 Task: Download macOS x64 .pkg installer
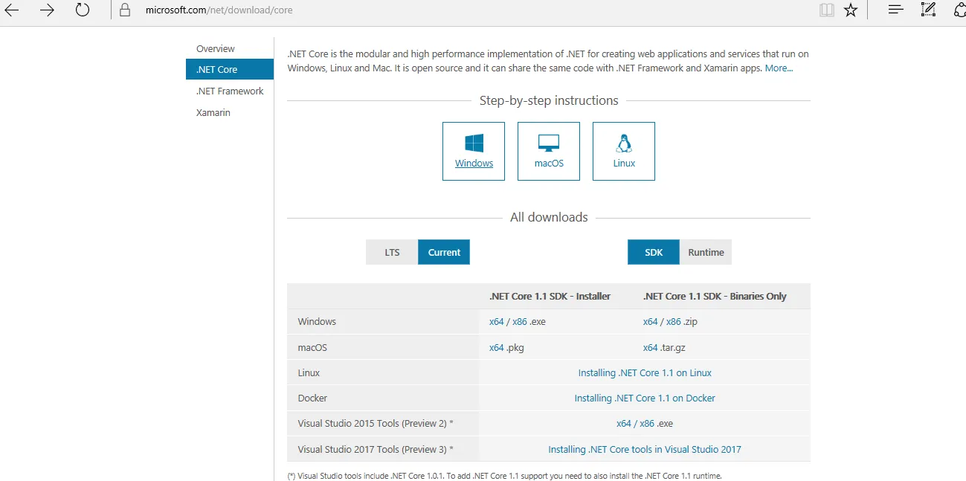496,347
